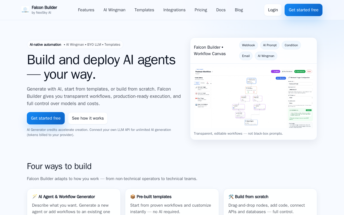Select the AI Prompt chip
Screen dimensions: 344x215
(270, 45)
